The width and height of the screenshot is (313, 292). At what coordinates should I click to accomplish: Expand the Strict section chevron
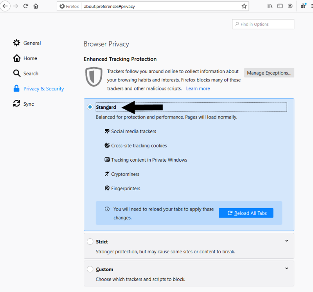(287, 241)
